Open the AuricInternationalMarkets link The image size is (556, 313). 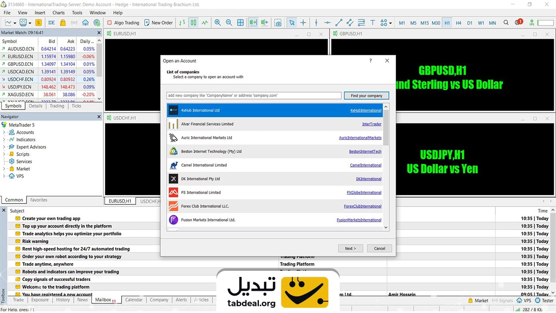tap(360, 138)
